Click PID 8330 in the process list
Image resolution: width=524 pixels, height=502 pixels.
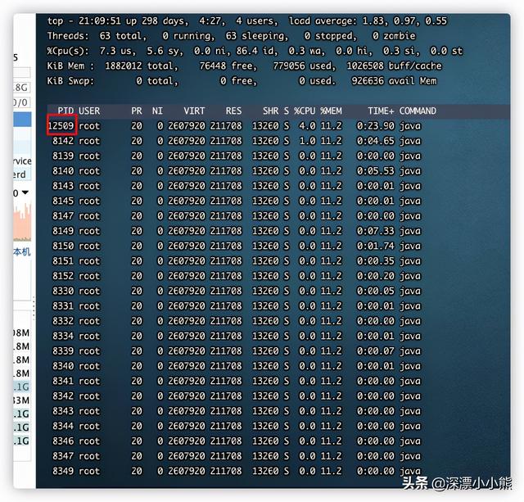pos(63,291)
